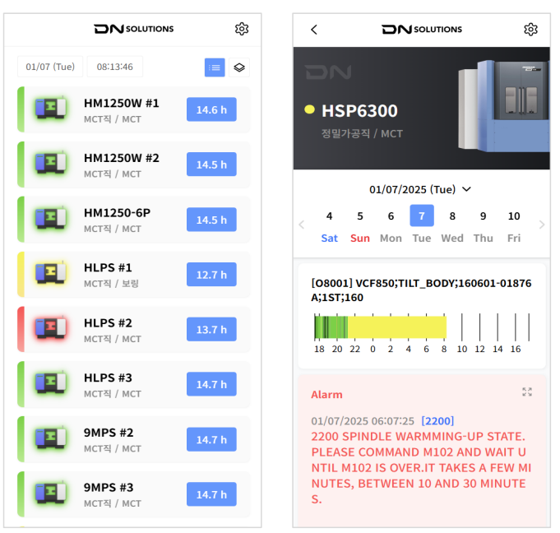Viewport: 560px width, 533px height.
Task: Open settings gear on HSP6300 detail screen
Action: (x=530, y=30)
